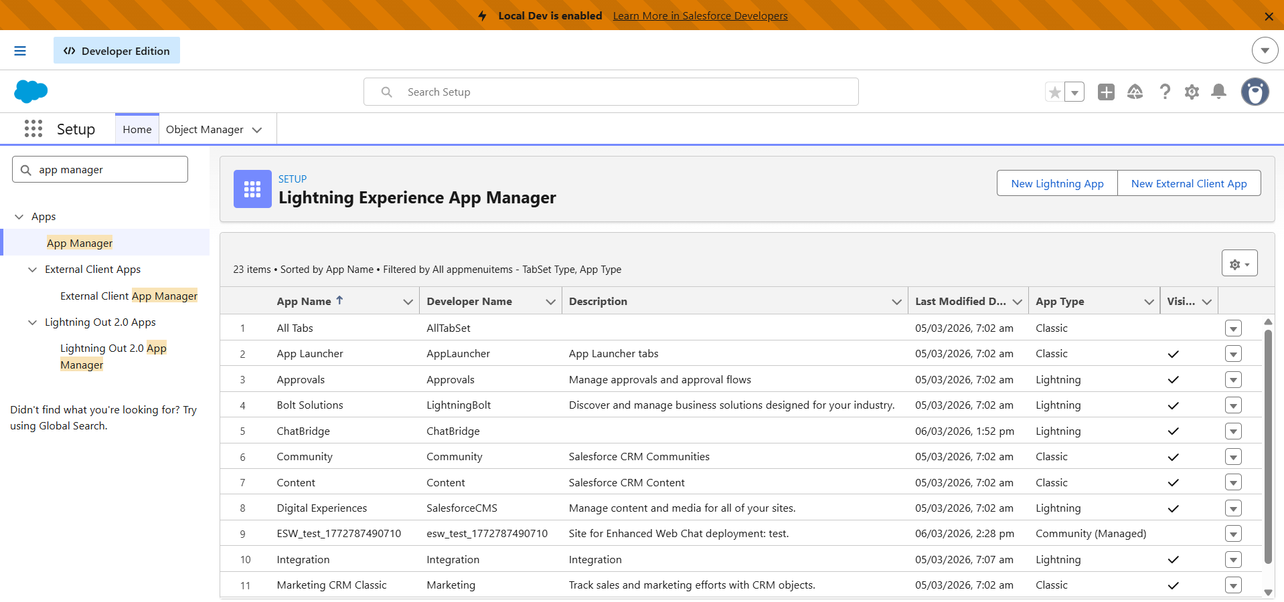Collapse External Client Apps tree node
The width and height of the screenshot is (1284, 602).
point(32,270)
